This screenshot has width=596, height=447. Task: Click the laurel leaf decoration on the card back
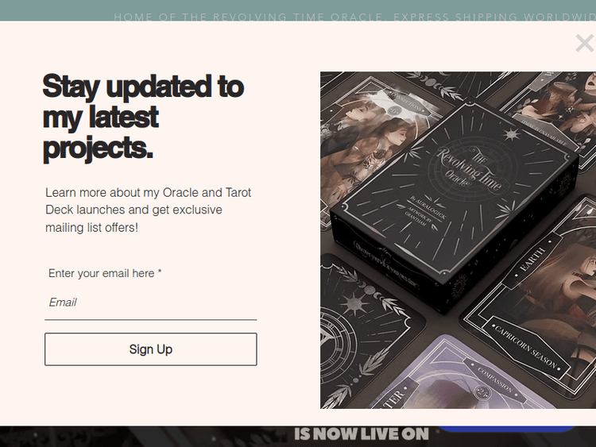pos(393,306)
